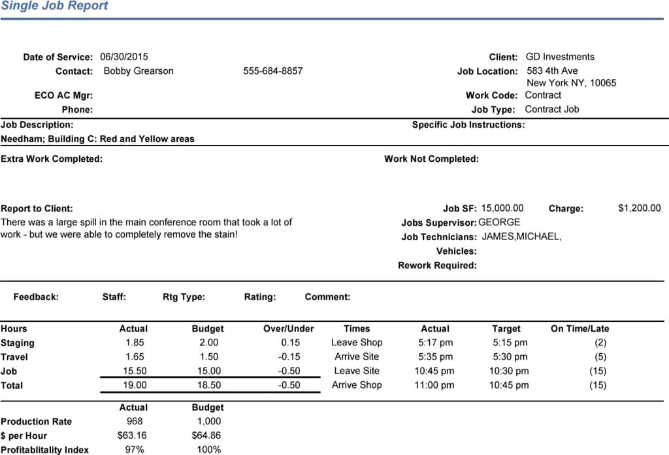Select Arrive Shop actual 11:00 pm

coord(434,385)
